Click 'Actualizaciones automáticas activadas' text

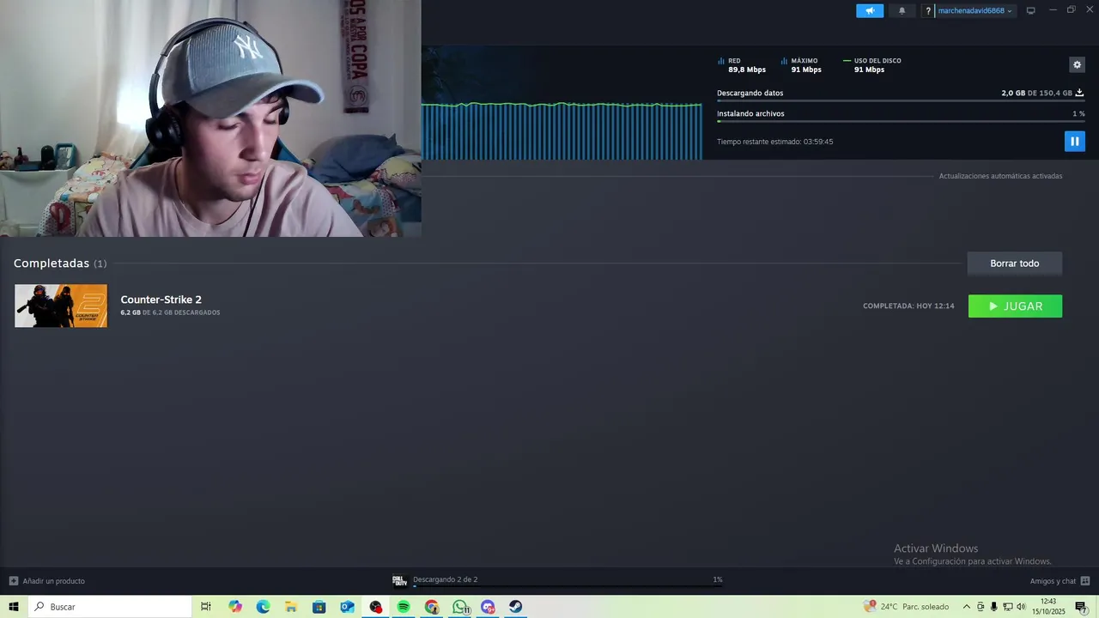(1000, 176)
